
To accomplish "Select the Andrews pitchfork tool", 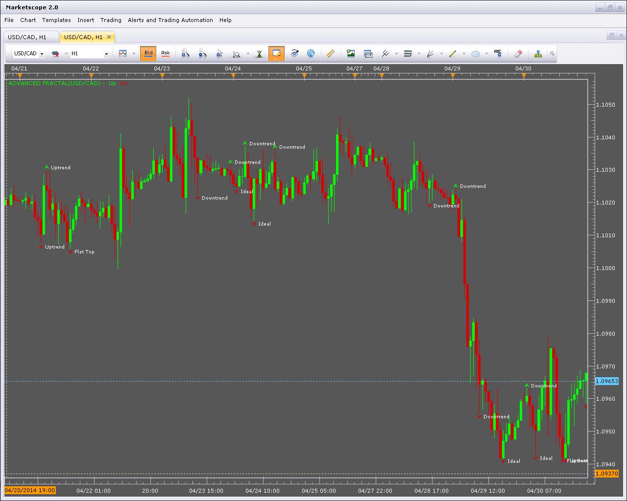I will point(386,54).
